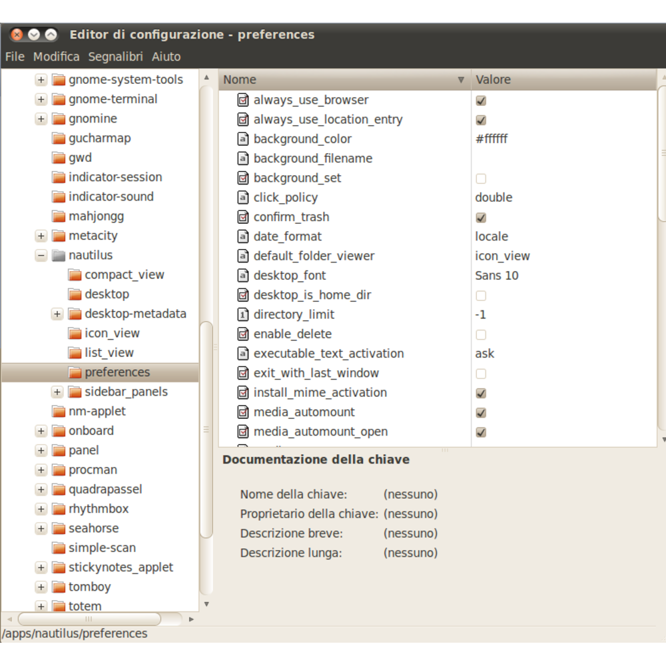Expand the metacity tree node

(x=41, y=236)
